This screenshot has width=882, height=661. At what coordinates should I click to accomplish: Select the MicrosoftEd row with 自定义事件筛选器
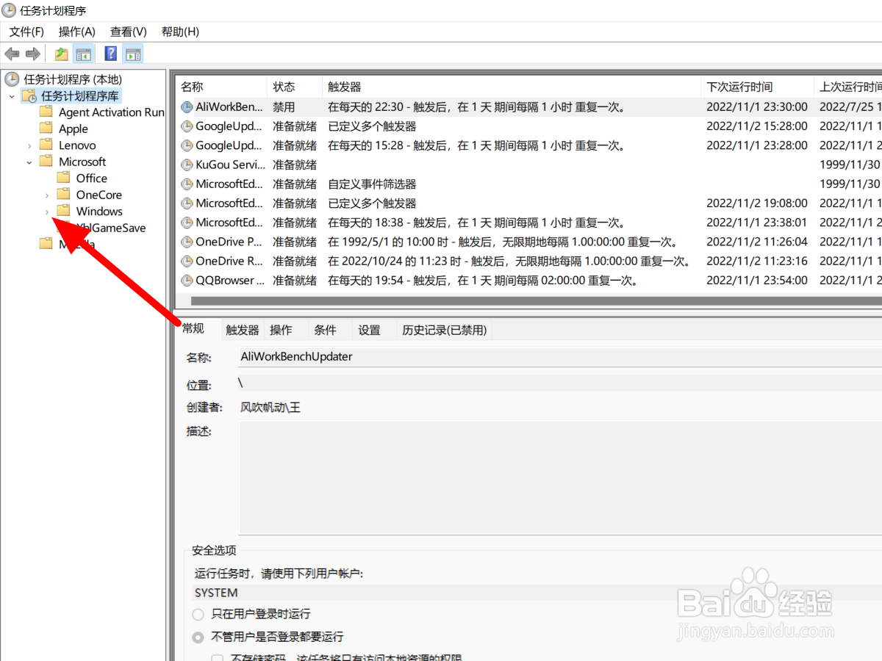tap(529, 184)
